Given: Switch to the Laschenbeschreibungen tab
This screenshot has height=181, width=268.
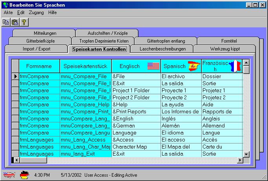Looking at the screenshot, I should [161, 49].
